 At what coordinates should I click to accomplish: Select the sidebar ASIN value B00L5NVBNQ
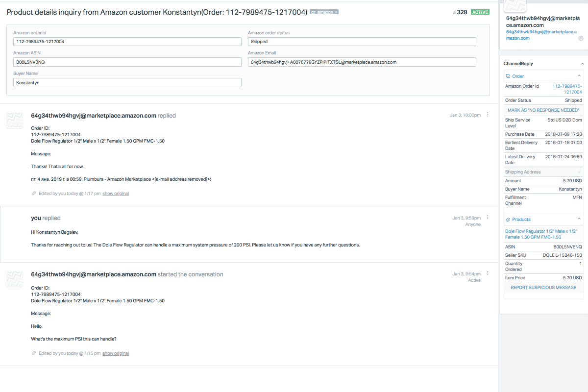(567, 247)
